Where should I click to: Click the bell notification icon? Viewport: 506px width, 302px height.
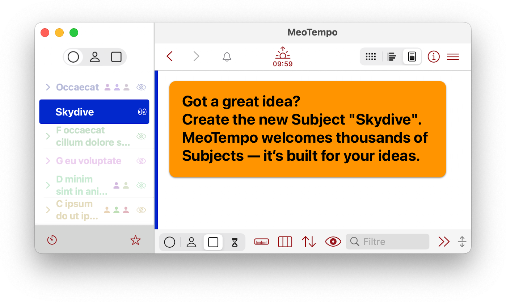coord(227,57)
